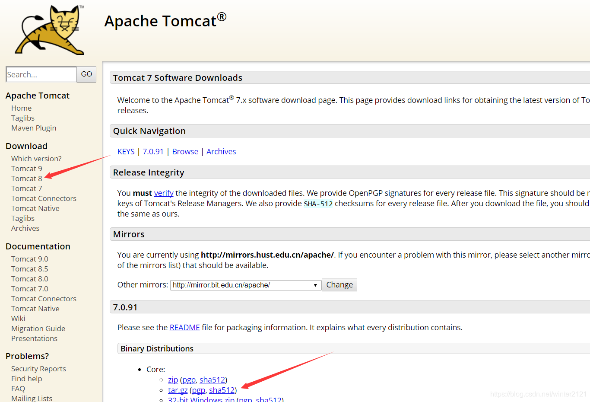
Task: Open Tomcat 7.0 documentation
Action: (30, 289)
